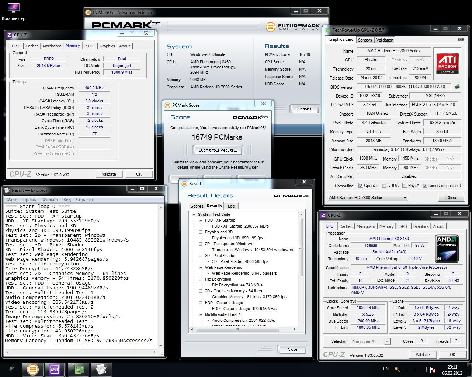Click OK in CPU-Z memory window
The width and height of the screenshot is (472, 377).
139,174
